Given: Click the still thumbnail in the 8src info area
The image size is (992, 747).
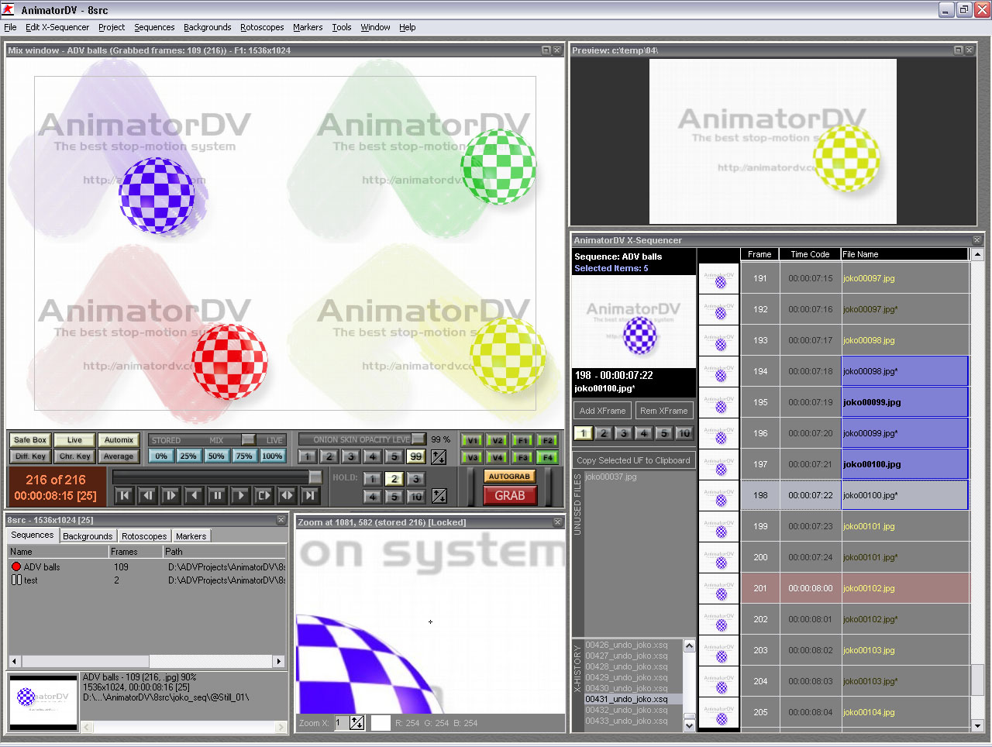Looking at the screenshot, I should point(43,701).
